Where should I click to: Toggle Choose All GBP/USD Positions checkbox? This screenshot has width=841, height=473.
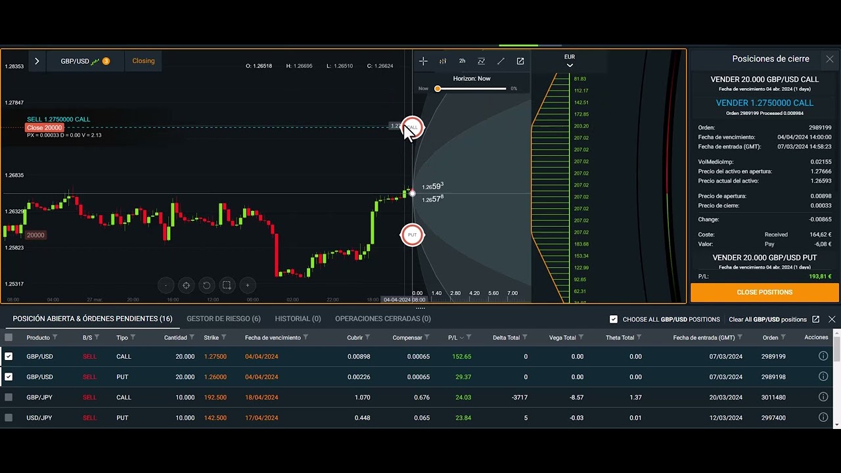point(614,319)
